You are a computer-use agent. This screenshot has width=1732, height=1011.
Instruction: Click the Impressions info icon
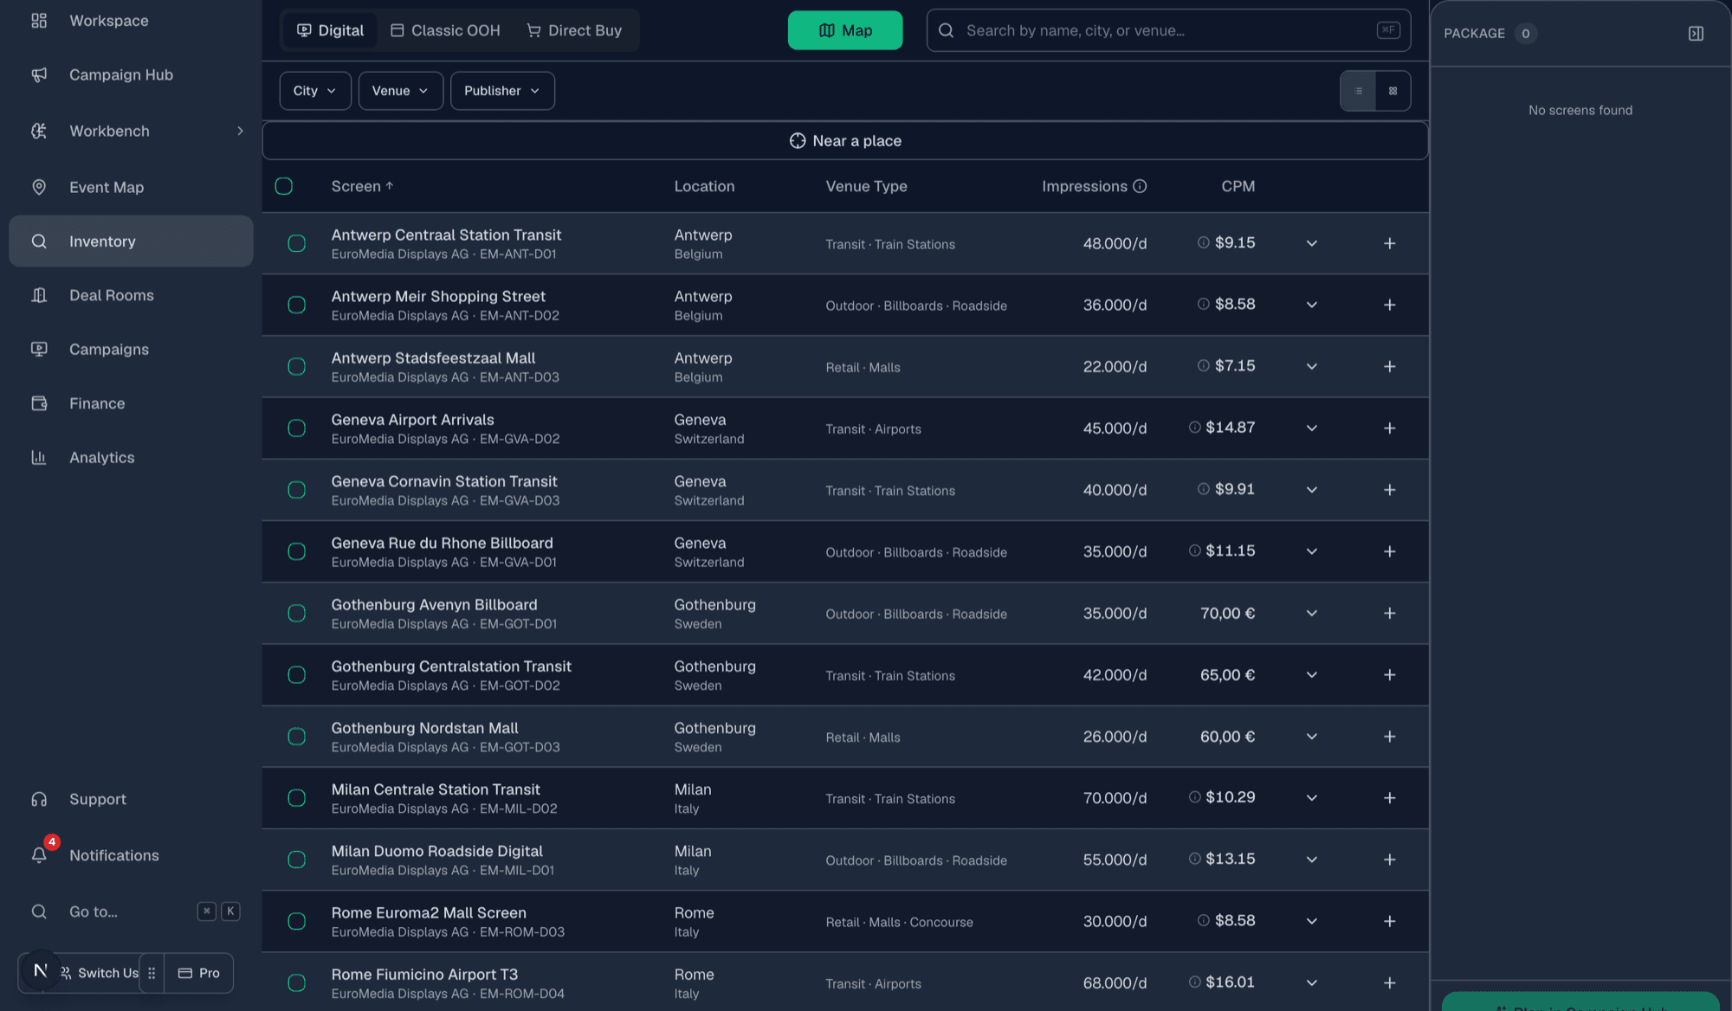click(1140, 186)
